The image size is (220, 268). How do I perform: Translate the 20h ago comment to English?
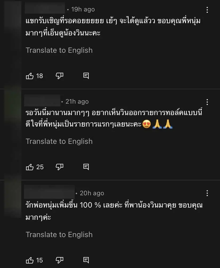[59, 234]
